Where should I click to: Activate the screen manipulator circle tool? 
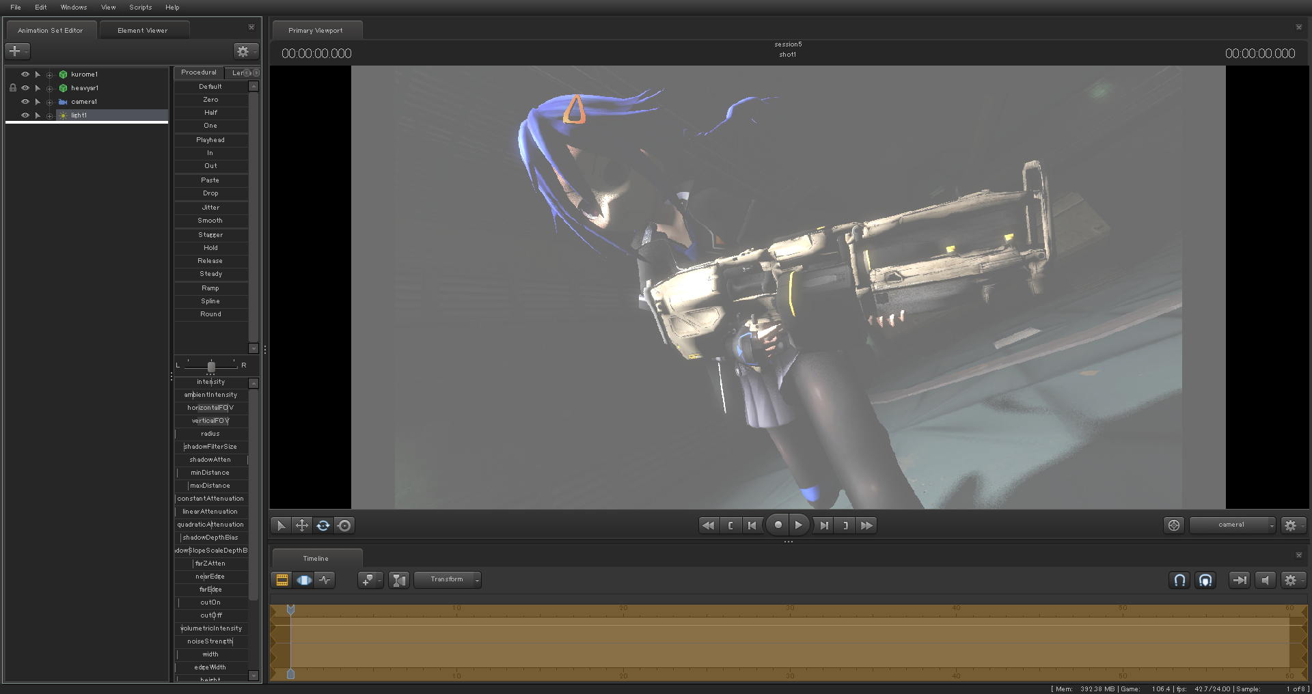344,525
